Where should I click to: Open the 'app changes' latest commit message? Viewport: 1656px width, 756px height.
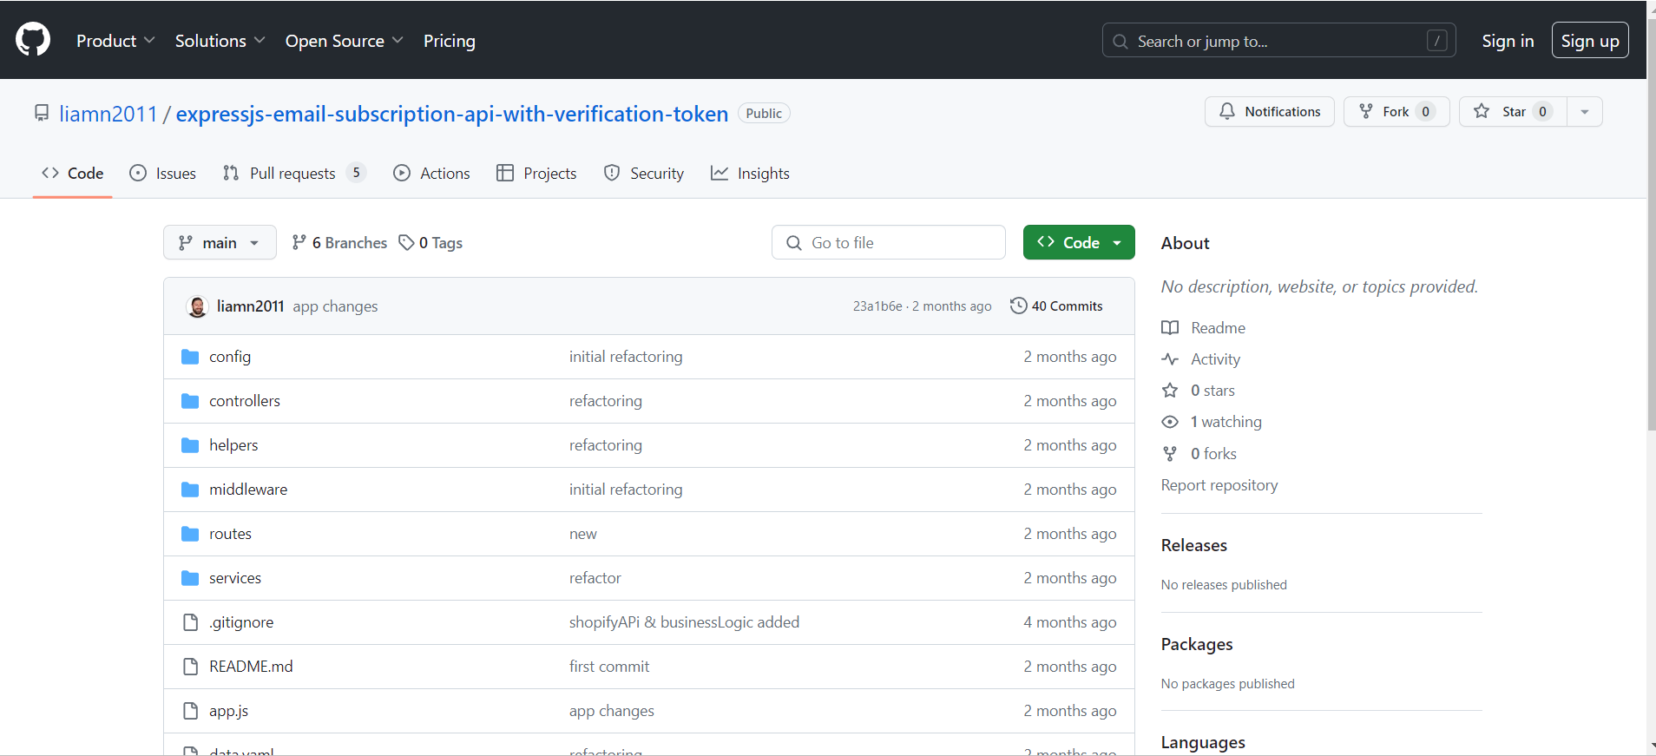(x=335, y=306)
